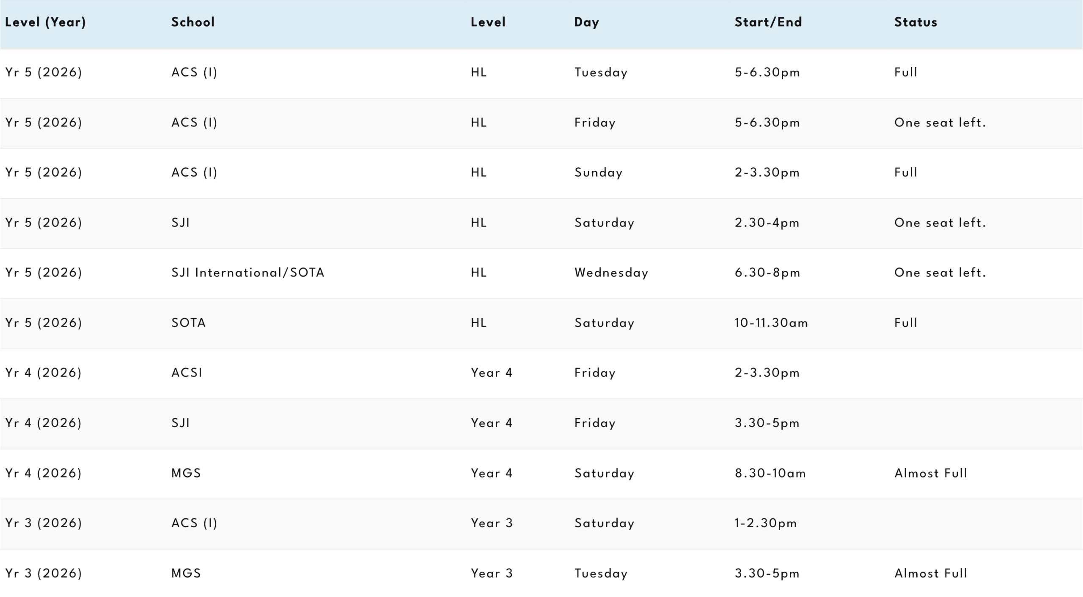Image resolution: width=1083 pixels, height=597 pixels.
Task: Select the 10-11.30am time slot cell
Action: pos(771,323)
